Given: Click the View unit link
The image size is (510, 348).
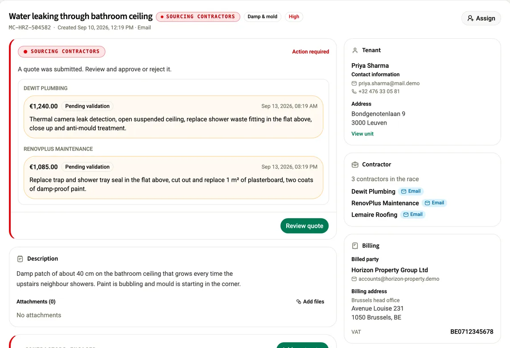Looking at the screenshot, I should point(362,134).
